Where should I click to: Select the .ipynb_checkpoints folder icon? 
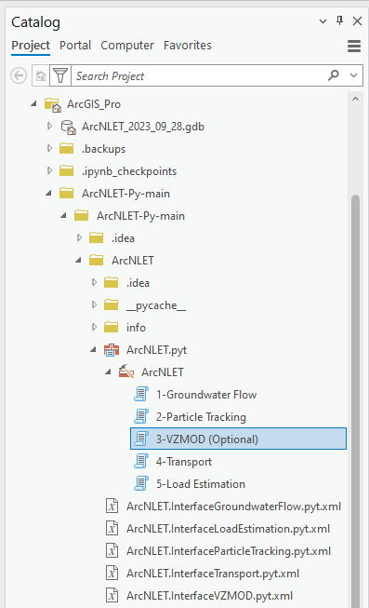[x=67, y=171]
